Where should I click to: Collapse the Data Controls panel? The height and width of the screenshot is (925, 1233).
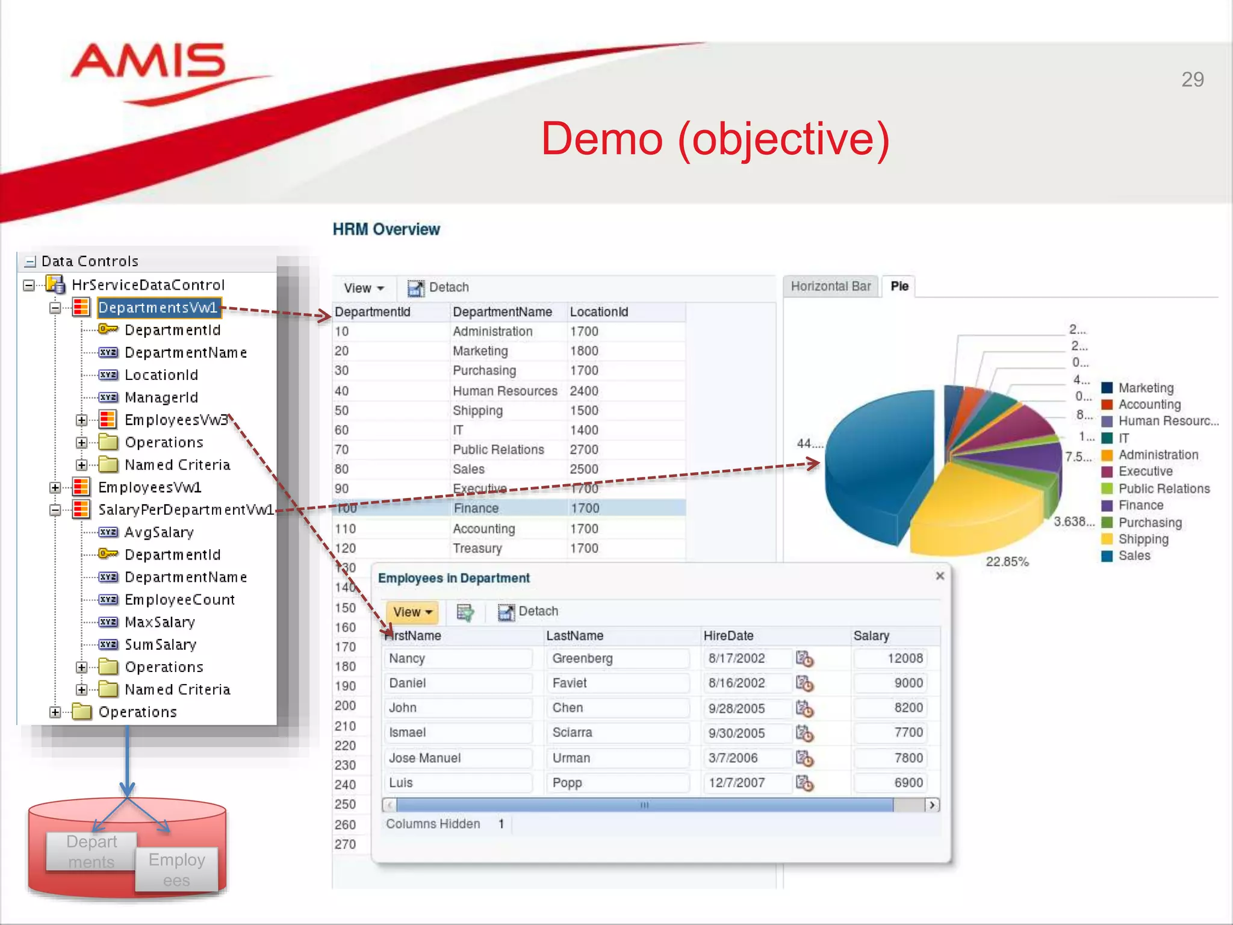pyautogui.click(x=30, y=261)
